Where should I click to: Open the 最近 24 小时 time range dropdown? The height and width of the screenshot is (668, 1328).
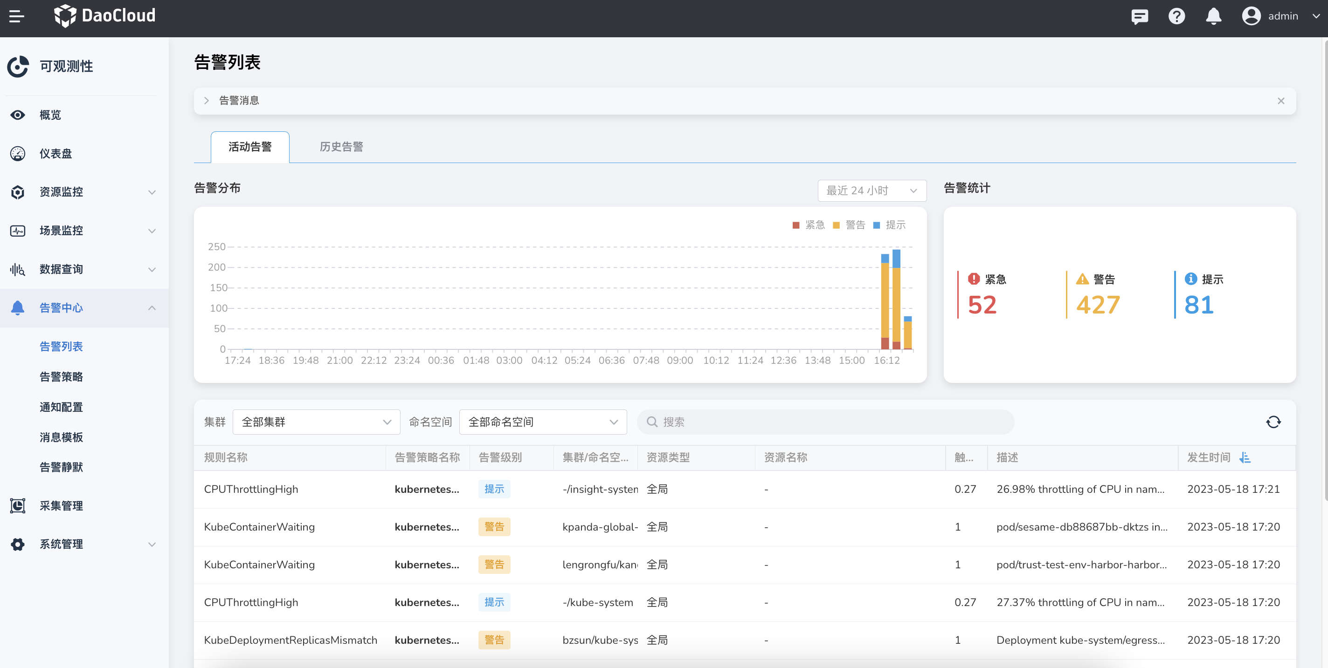pos(872,191)
